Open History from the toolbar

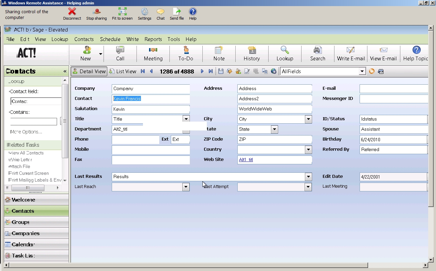point(252,54)
